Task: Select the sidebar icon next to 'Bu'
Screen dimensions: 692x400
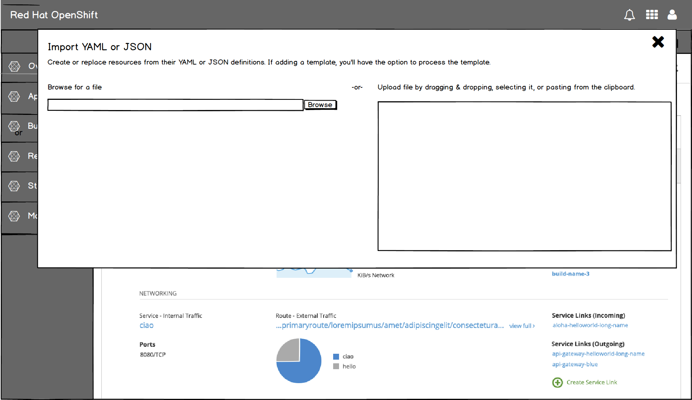Action: click(14, 126)
